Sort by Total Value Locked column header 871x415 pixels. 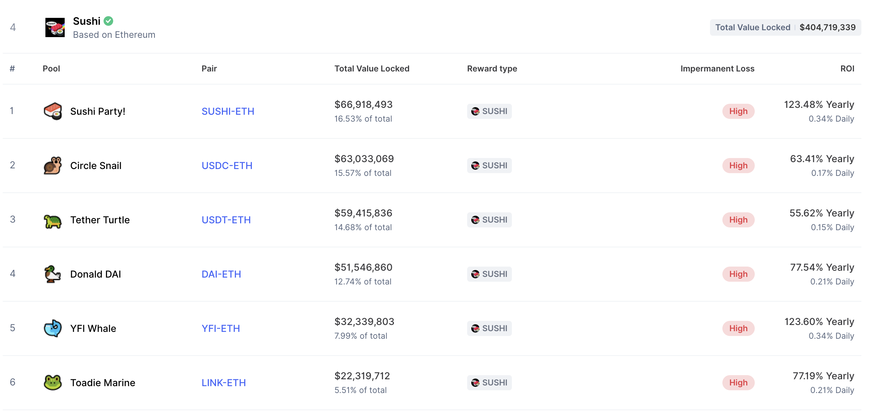coord(372,69)
